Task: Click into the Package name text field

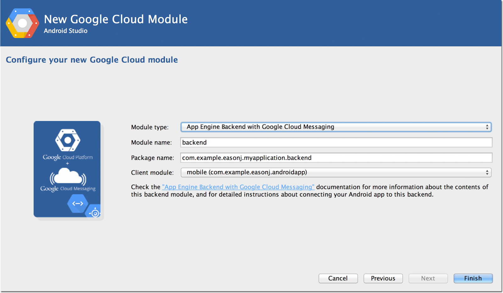Action: [336, 158]
